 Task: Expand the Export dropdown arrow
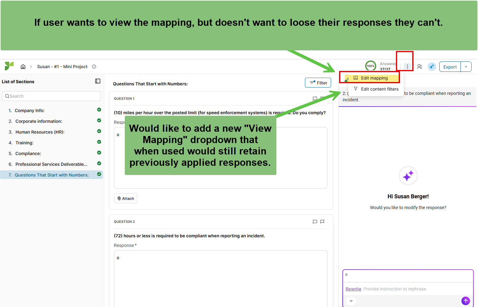[466, 67]
